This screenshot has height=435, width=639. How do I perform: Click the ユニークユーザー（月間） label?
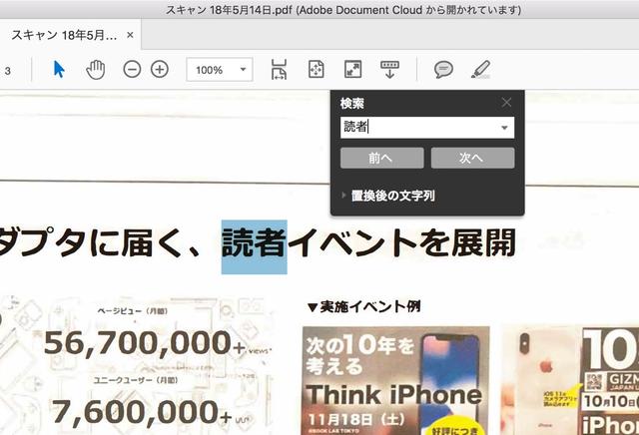click(x=135, y=380)
